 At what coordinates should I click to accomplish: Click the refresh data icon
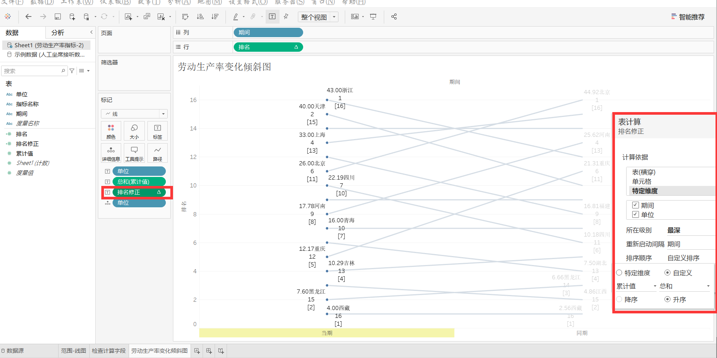point(104,16)
